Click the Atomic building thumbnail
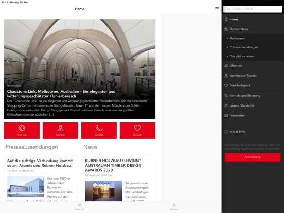 coord(26,187)
